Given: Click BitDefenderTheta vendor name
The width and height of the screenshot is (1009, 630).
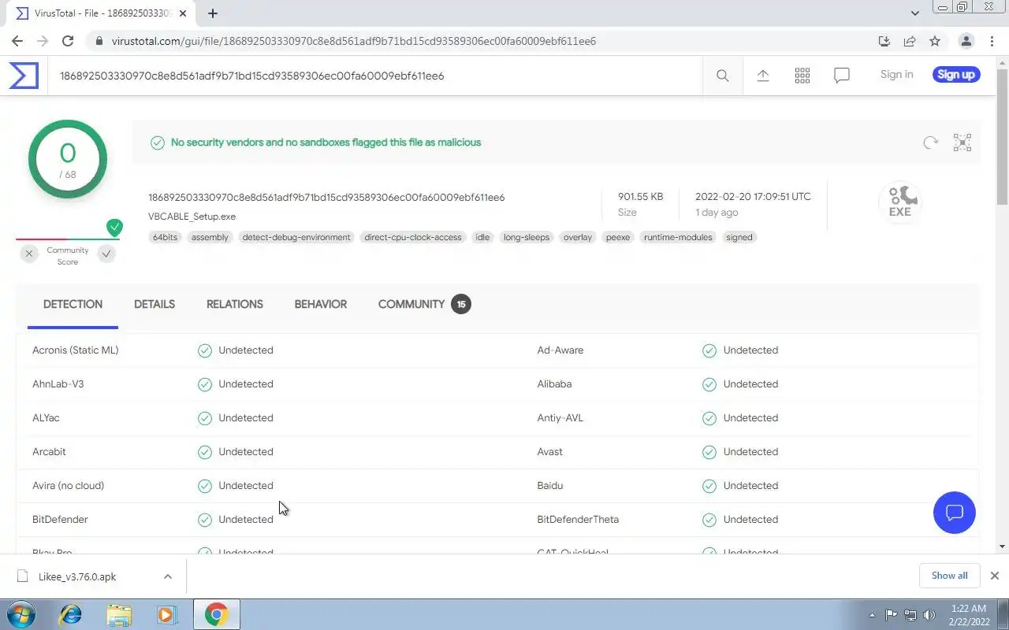Looking at the screenshot, I should (578, 520).
